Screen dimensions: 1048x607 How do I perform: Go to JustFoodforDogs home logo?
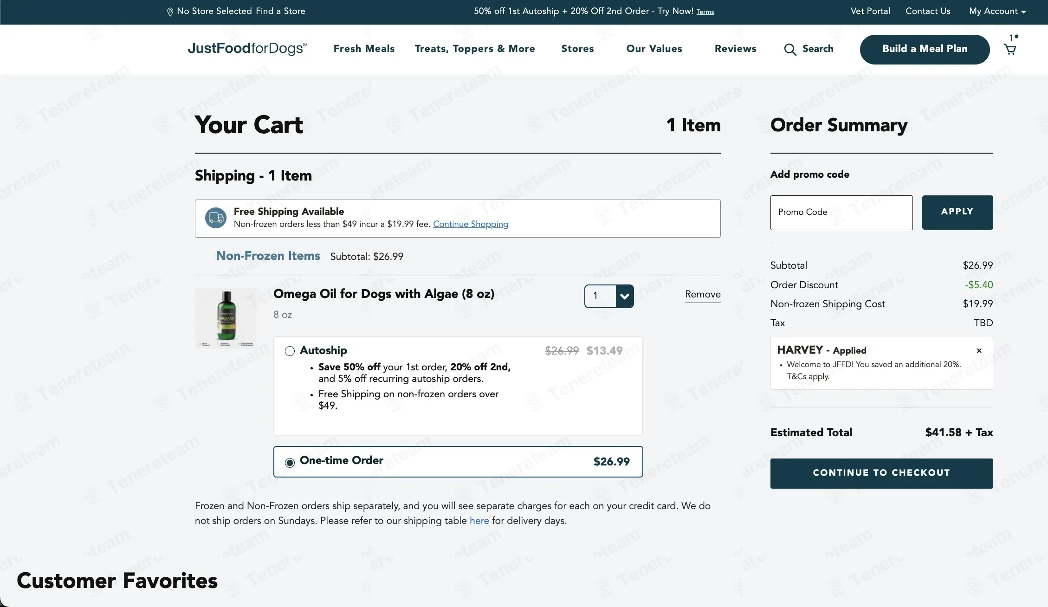tap(247, 48)
